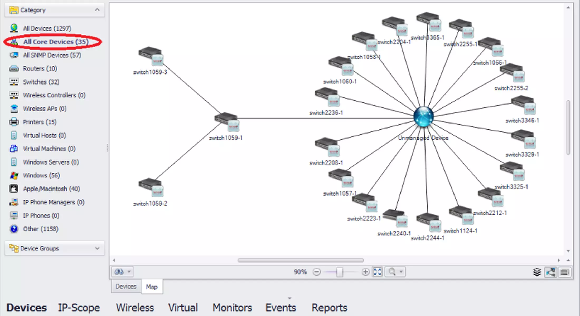Click the zoom in plus icon

click(x=365, y=272)
